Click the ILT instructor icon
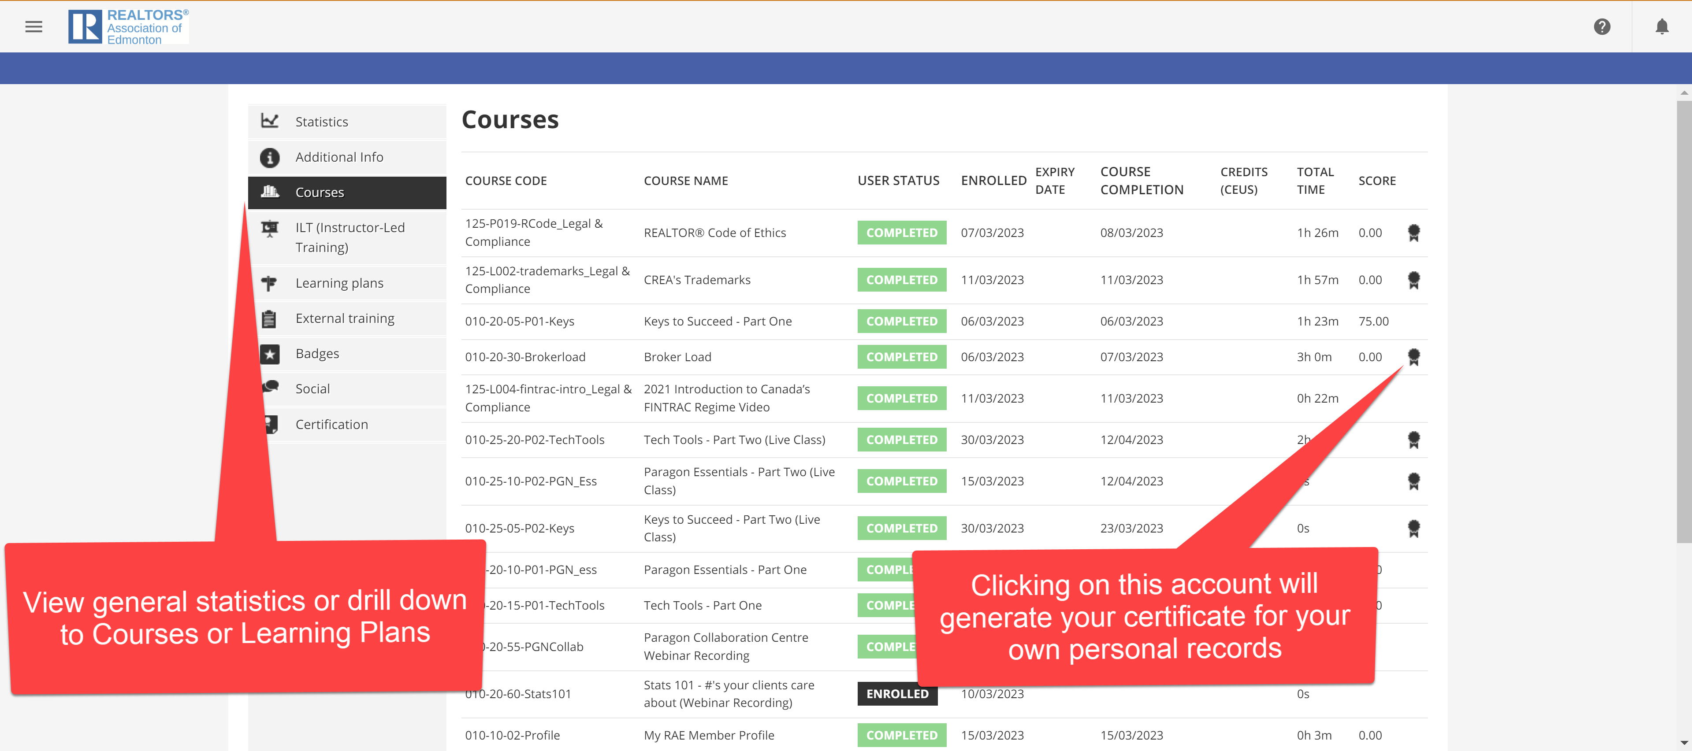Image resolution: width=1692 pixels, height=751 pixels. (269, 229)
